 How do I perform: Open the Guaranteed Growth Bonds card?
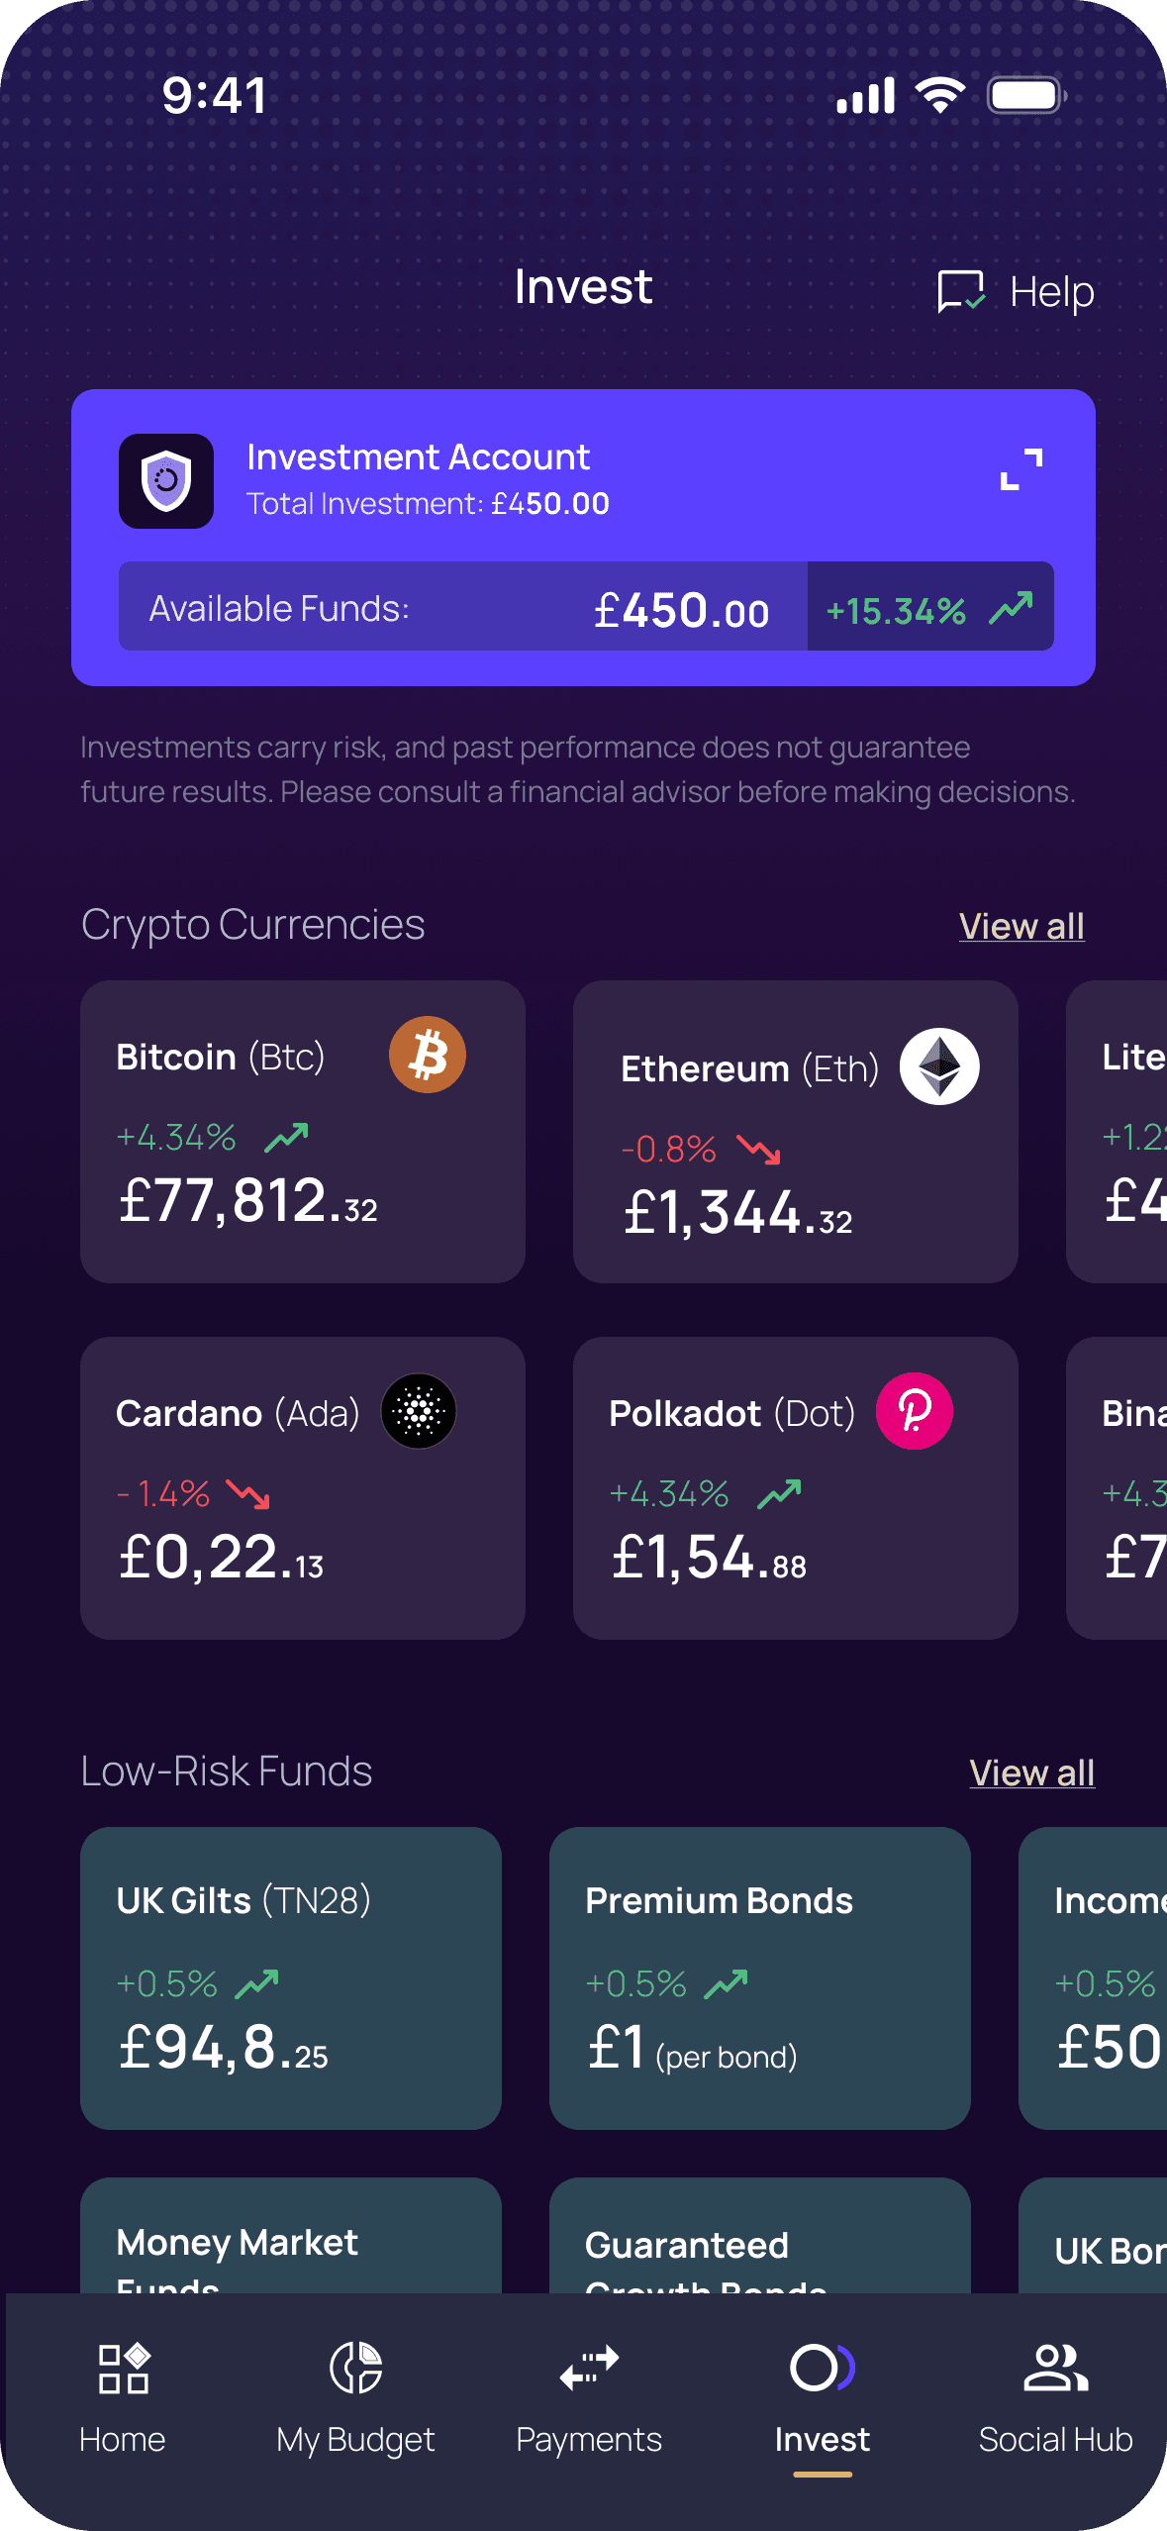click(x=759, y=2238)
